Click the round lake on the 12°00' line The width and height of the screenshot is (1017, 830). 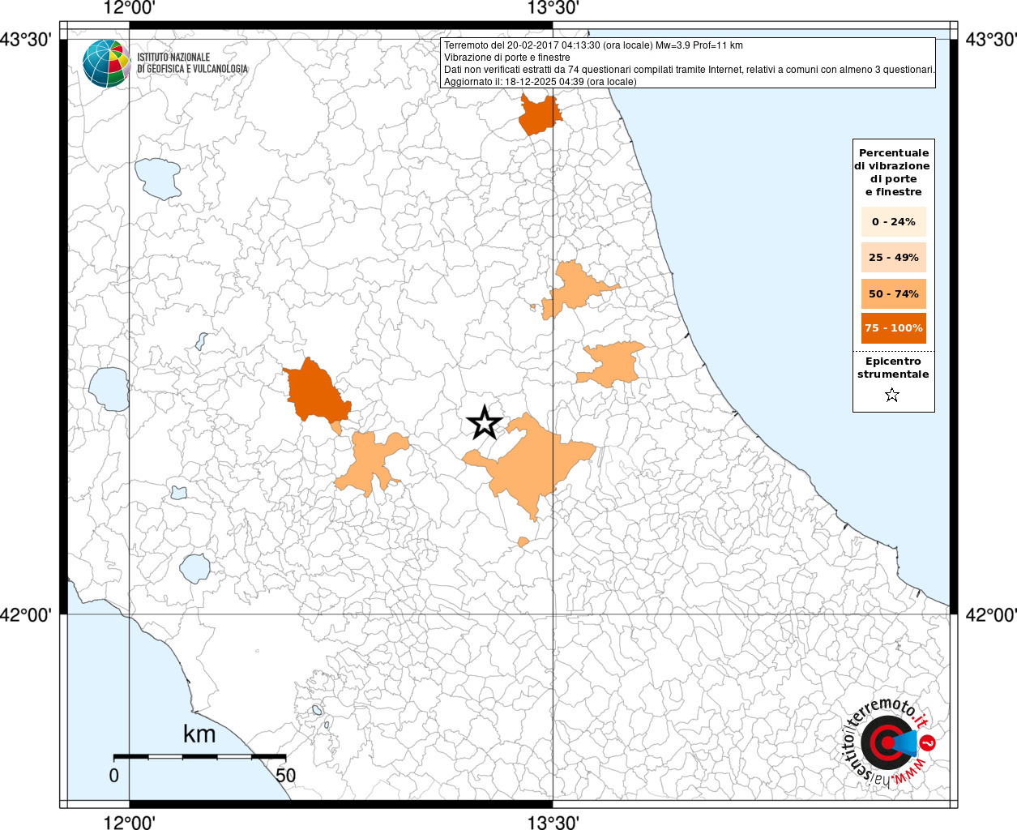(x=109, y=389)
